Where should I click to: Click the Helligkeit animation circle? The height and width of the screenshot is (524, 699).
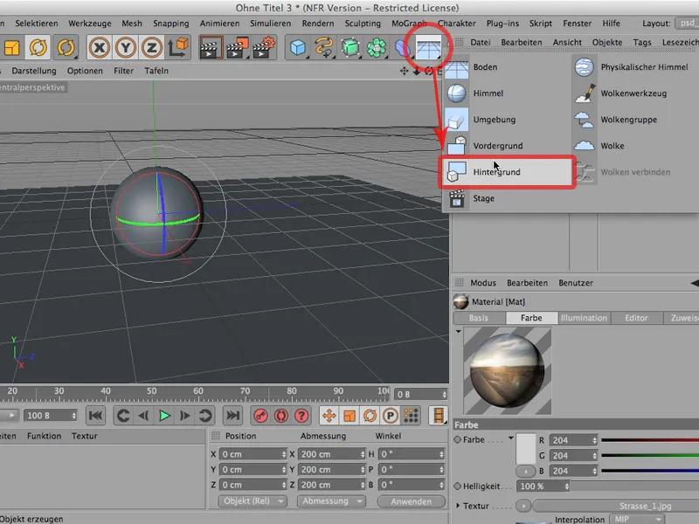point(457,486)
